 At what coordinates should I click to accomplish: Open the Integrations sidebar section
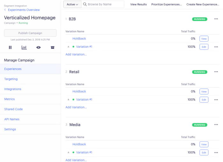pyautogui.click(x=13, y=89)
